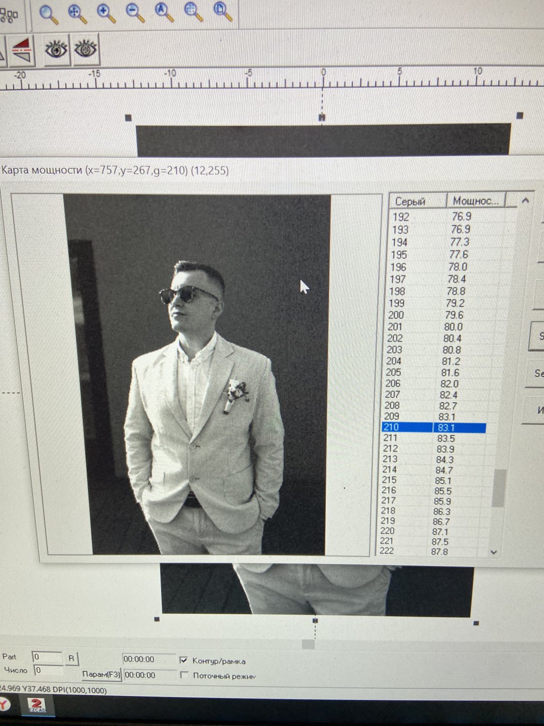Open EZCAD from the taskbar
544x726 pixels.
[x=37, y=706]
